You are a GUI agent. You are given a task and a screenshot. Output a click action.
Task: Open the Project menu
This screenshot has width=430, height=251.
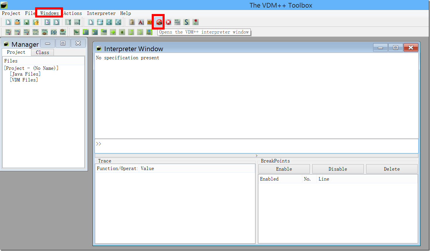11,13
